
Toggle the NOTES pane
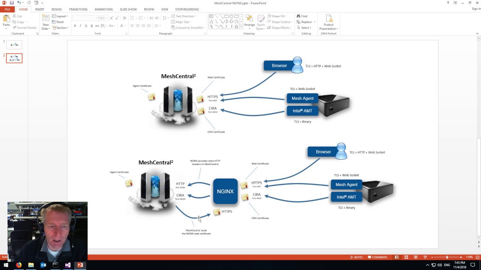[357, 257]
